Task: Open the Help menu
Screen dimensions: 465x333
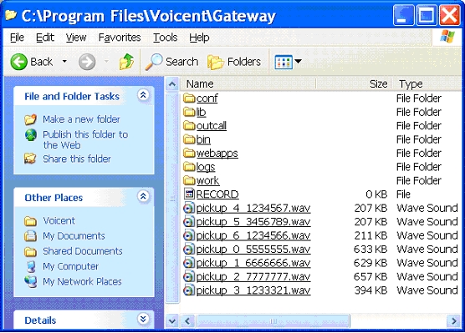Action: [x=199, y=38]
